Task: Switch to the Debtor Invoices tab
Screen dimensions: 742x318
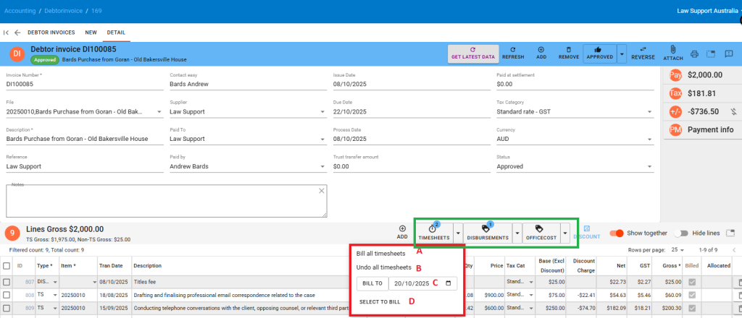Action: coord(51,33)
